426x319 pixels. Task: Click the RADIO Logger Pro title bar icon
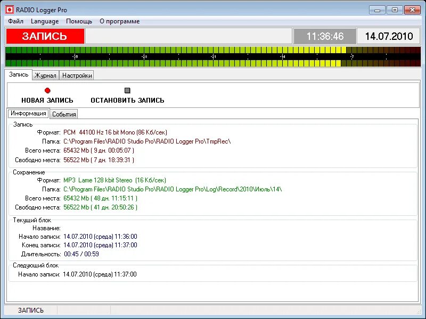10,10
